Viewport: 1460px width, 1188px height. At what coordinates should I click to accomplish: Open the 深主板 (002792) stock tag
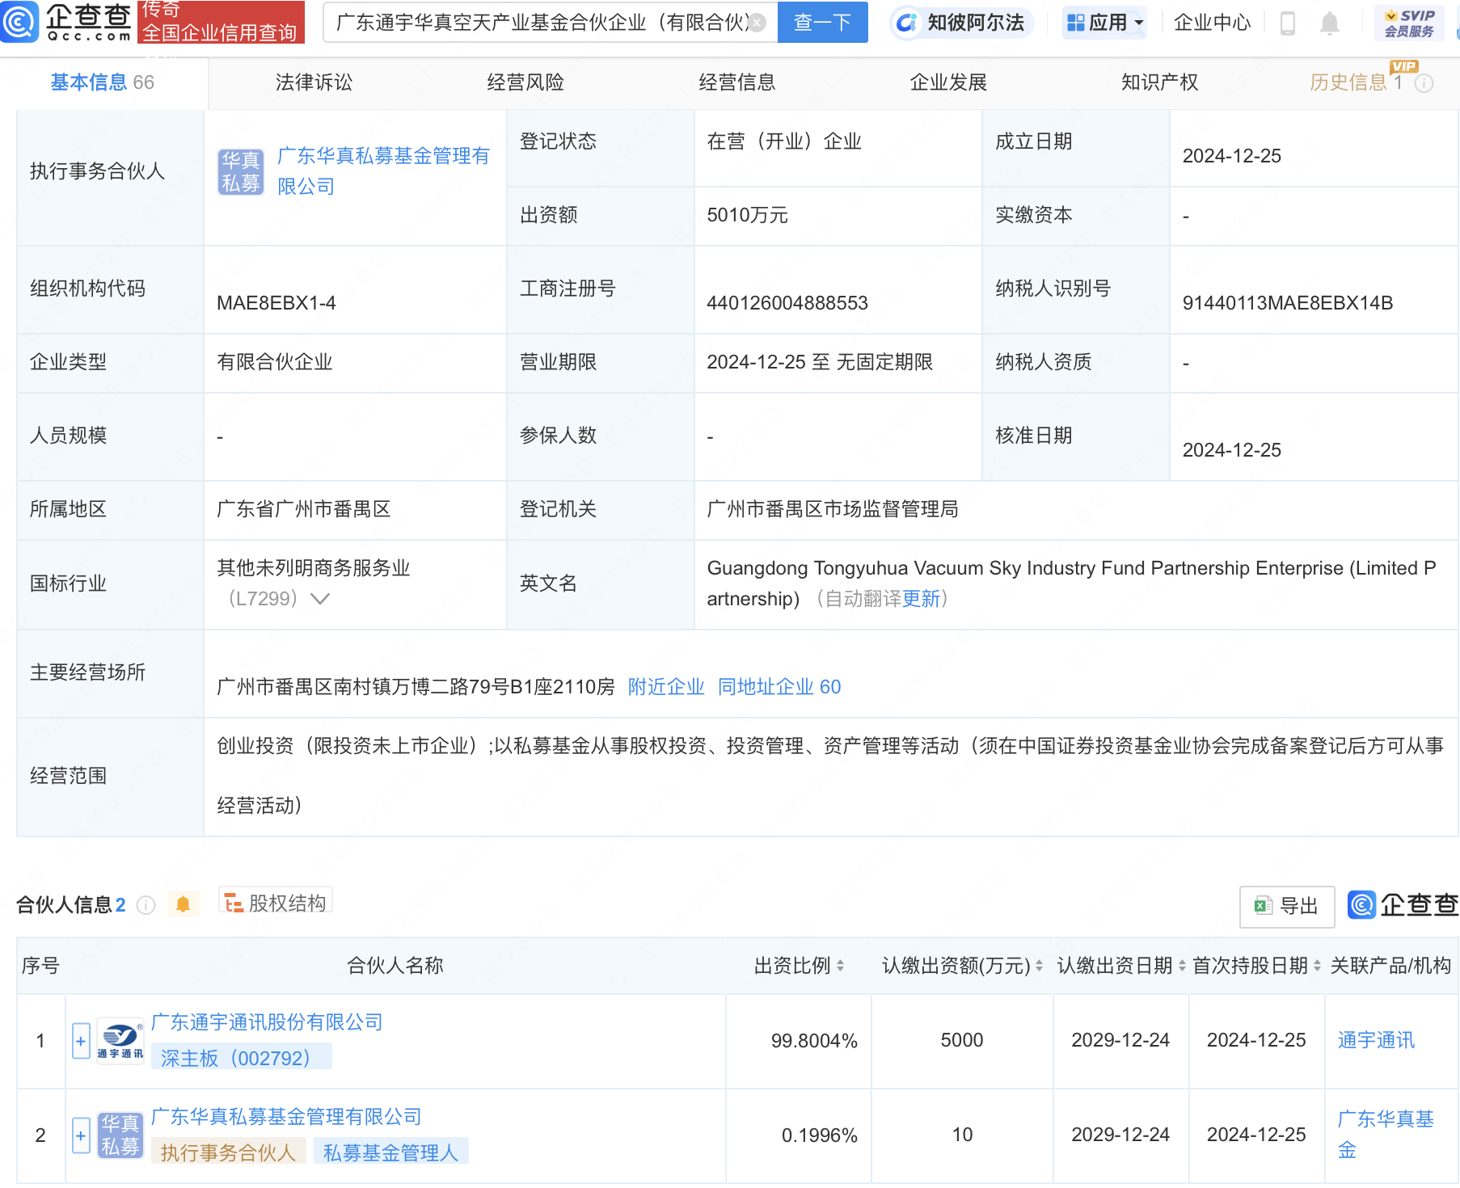point(242,1057)
